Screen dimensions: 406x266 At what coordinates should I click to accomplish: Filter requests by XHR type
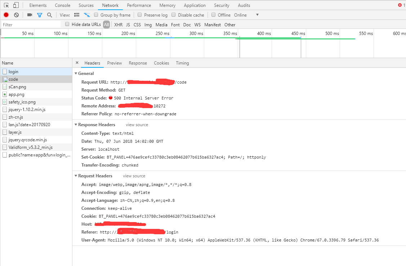pyautogui.click(x=118, y=25)
